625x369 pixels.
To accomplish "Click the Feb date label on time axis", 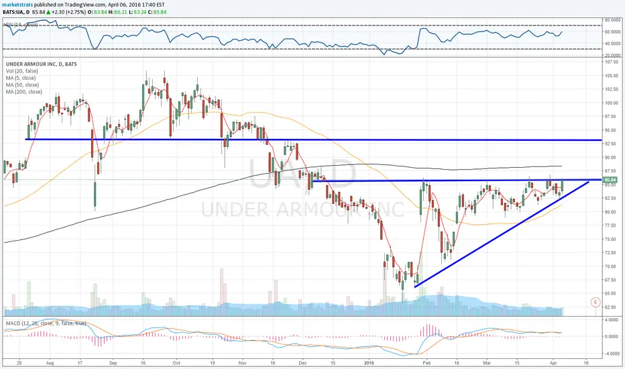I will pyautogui.click(x=427, y=363).
